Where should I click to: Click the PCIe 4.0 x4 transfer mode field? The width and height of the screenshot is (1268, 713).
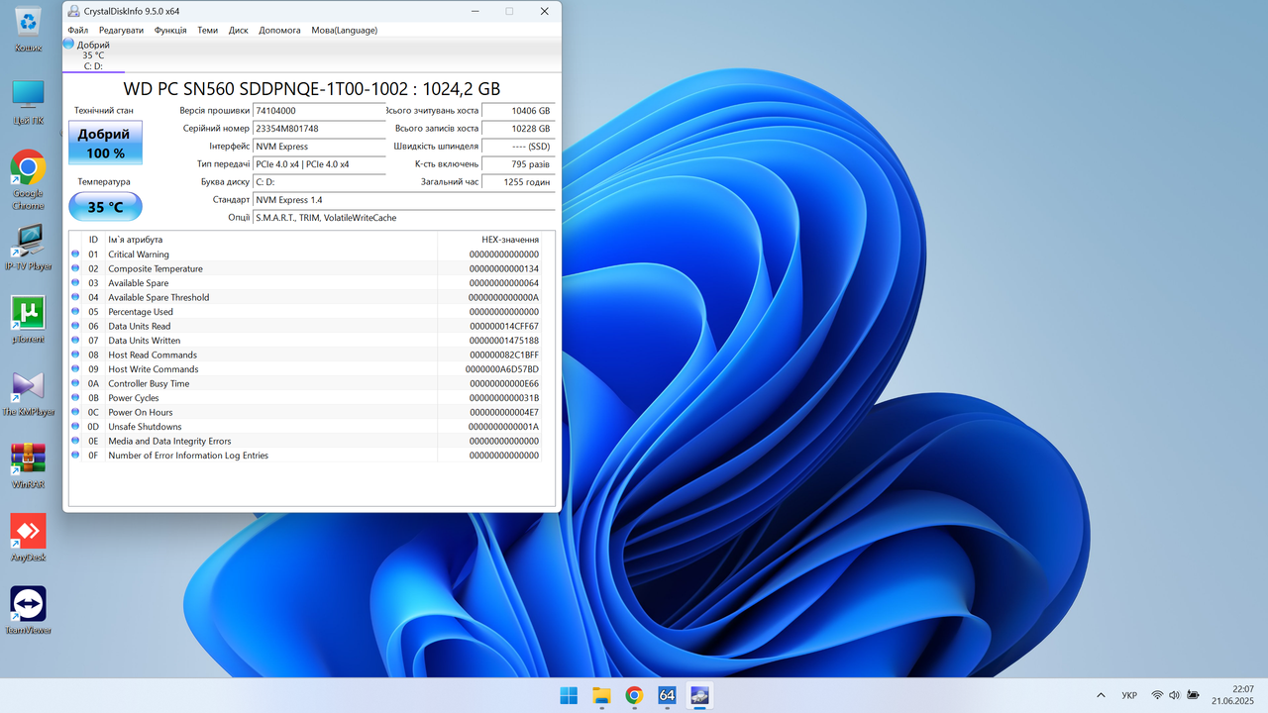click(x=319, y=164)
